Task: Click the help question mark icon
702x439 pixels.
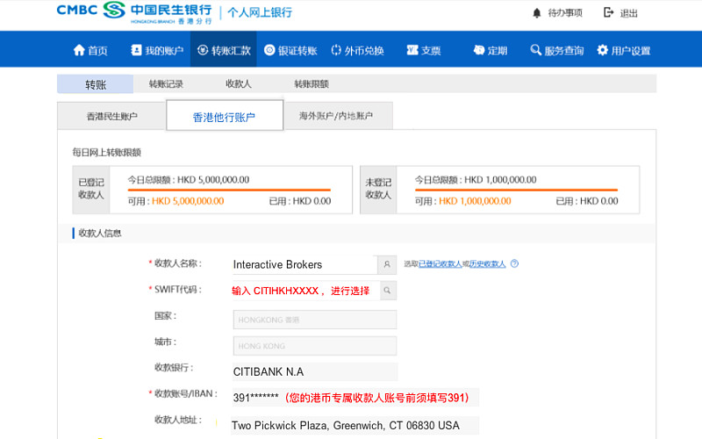Action: click(x=514, y=263)
